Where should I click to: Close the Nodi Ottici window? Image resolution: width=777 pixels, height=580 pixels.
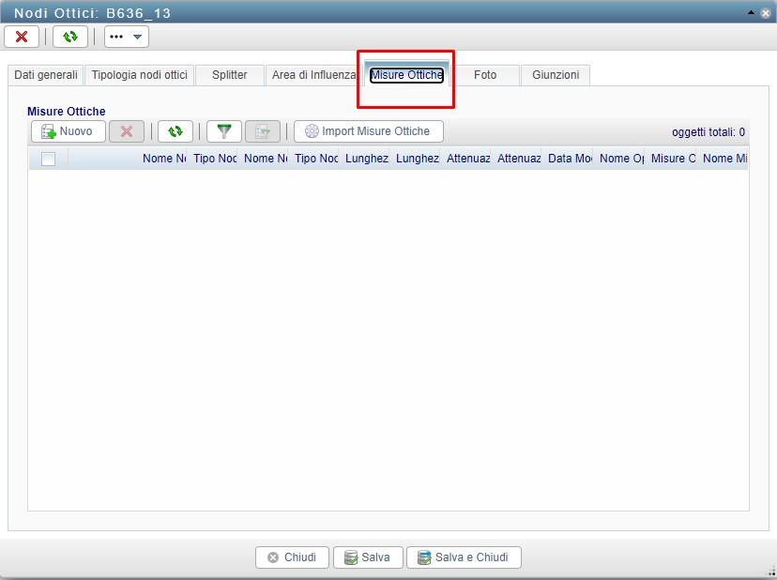pos(766,13)
